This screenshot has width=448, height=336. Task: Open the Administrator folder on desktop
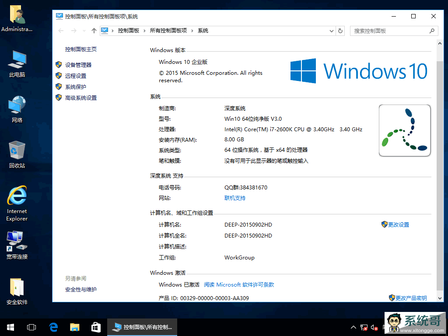17,19
